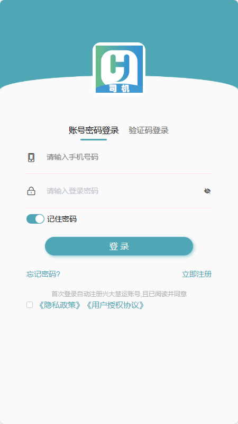The height and width of the screenshot is (424, 238).
Task: Click the teal underline beneath 账号密码登录
Action: 94,139
